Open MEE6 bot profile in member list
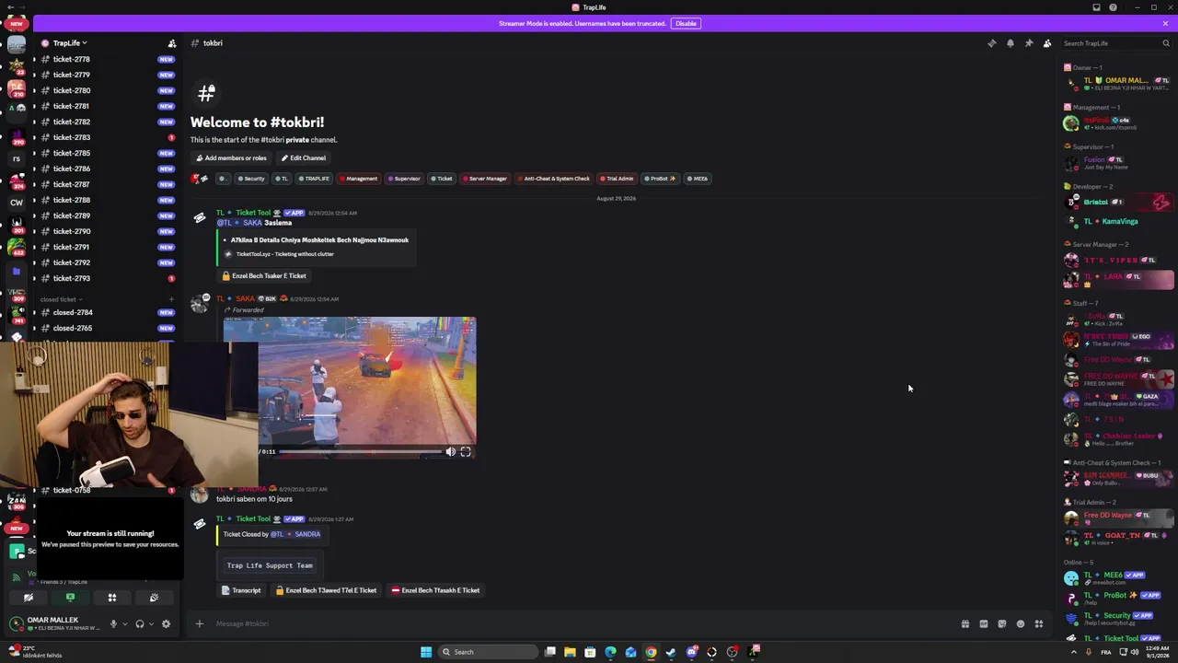 (1118, 577)
